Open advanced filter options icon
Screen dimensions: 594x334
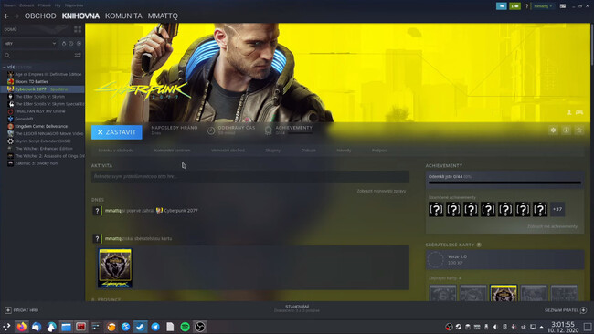(x=78, y=56)
